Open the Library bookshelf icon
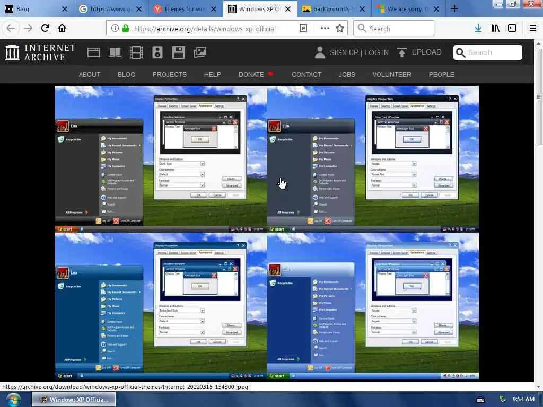543x407 pixels. 495,29
